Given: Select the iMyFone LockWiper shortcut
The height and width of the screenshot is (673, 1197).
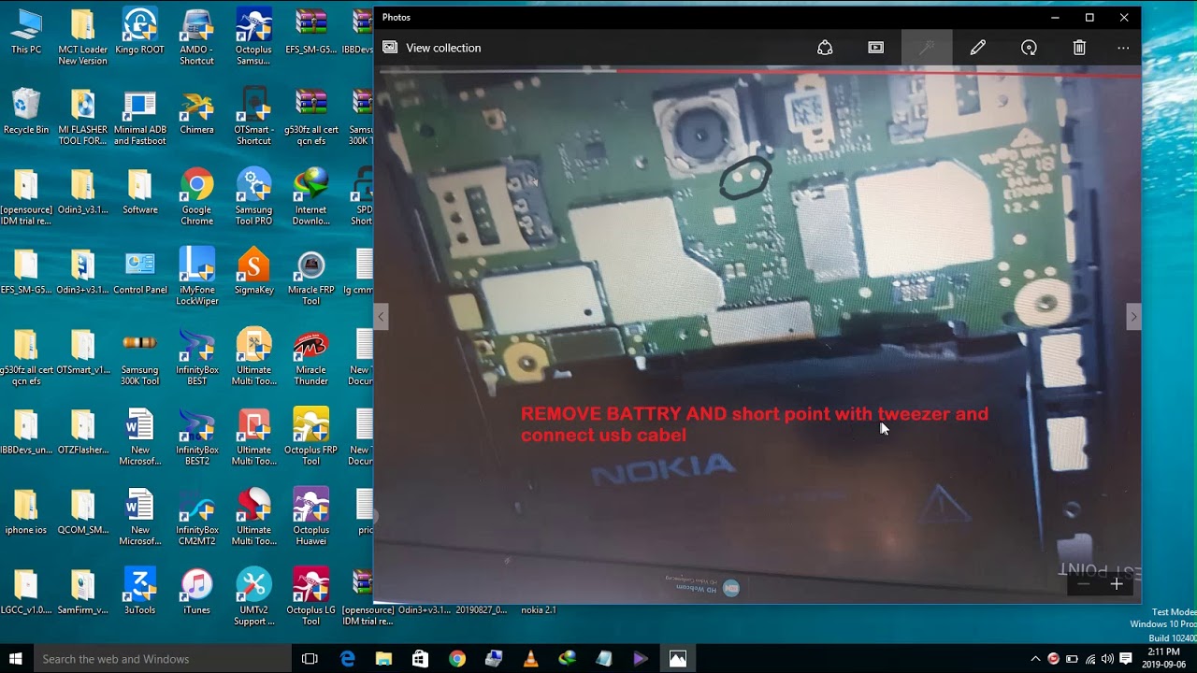Looking at the screenshot, I should click(x=196, y=277).
